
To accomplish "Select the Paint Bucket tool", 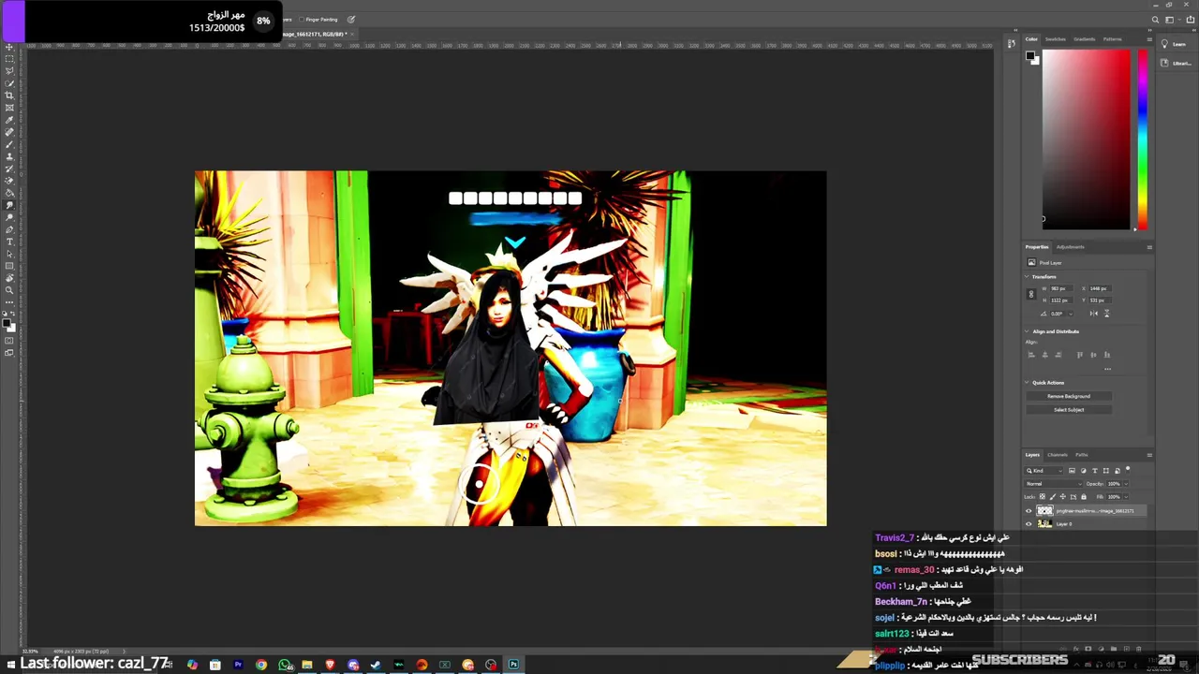I will (x=8, y=193).
